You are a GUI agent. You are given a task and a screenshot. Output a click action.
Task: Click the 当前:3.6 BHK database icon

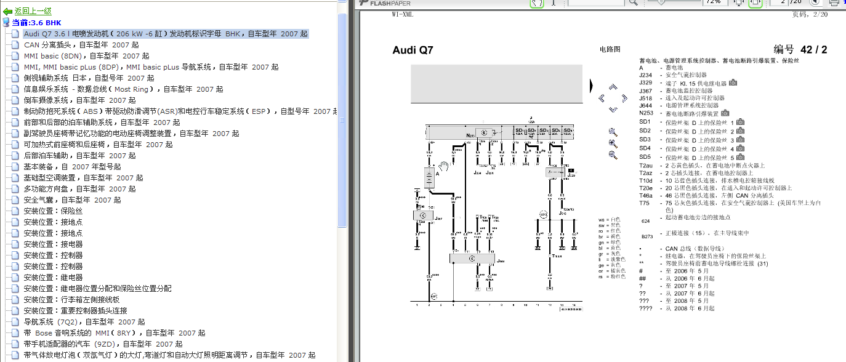click(6, 23)
